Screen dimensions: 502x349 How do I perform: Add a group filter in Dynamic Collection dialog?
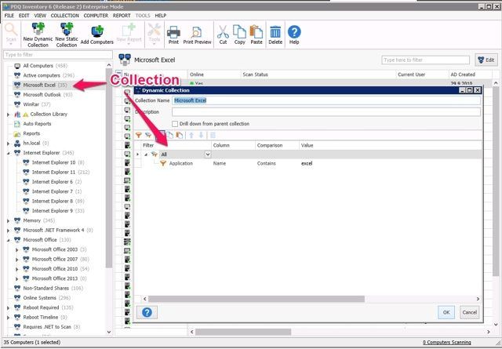[148, 136]
